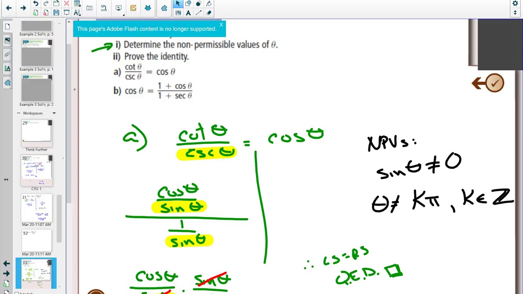Click the 'Mar 20-11:07 AM' page label
523x294 pixels.
(36, 224)
